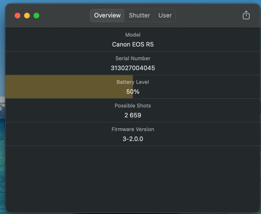Click the Battery Level label
The height and width of the screenshot is (214, 261).
(x=133, y=82)
